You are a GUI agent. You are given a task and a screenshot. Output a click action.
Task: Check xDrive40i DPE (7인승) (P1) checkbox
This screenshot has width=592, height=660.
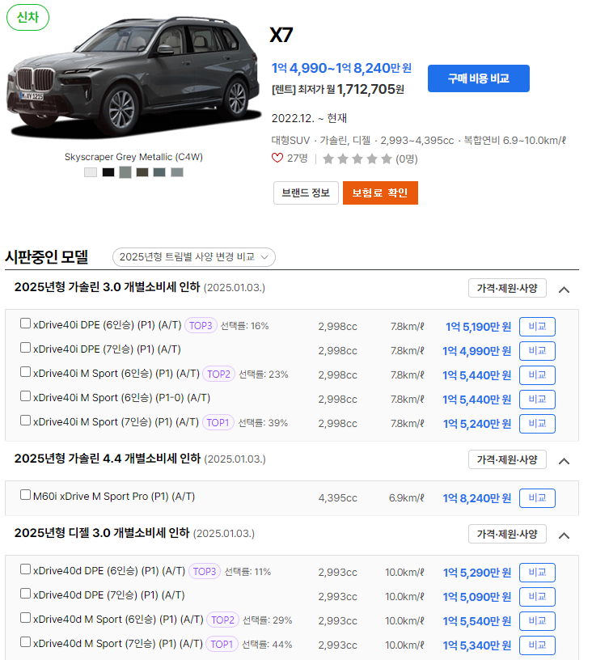25,348
